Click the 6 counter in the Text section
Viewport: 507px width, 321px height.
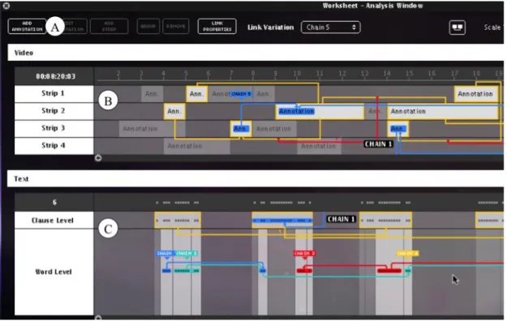[54, 203]
